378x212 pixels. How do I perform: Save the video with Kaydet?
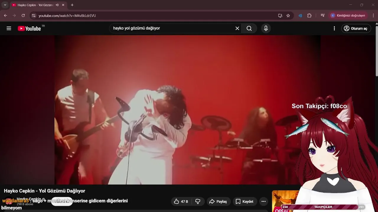245,201
